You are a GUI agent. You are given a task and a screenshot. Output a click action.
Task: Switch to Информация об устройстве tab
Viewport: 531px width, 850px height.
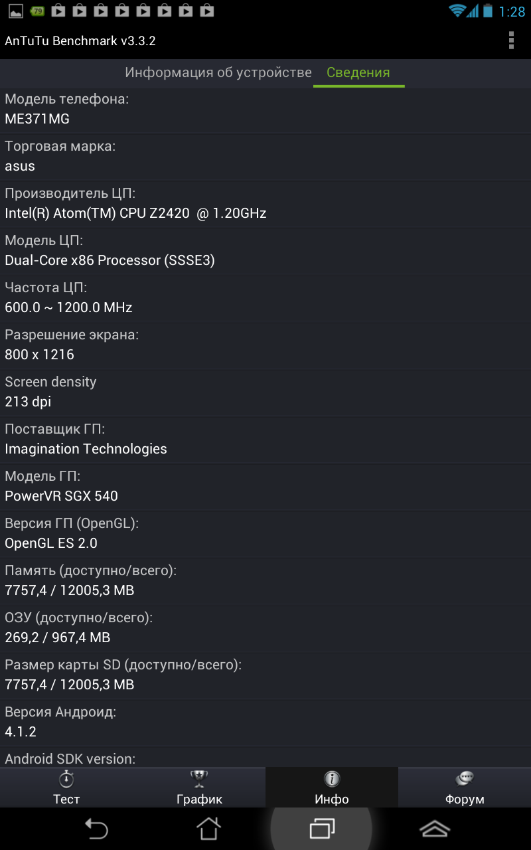218,73
